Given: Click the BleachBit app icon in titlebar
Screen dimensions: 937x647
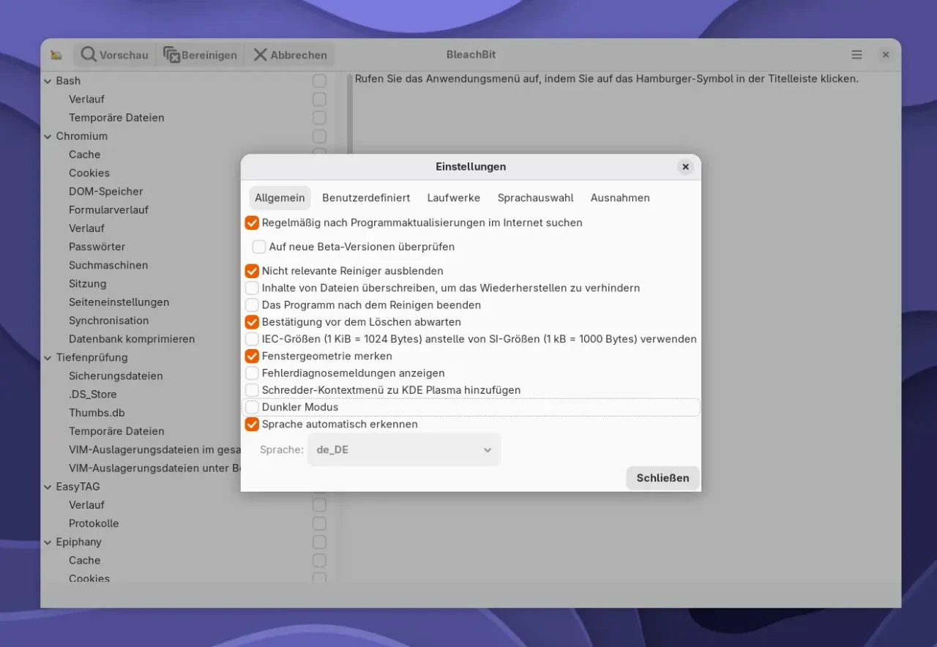Looking at the screenshot, I should [56, 55].
